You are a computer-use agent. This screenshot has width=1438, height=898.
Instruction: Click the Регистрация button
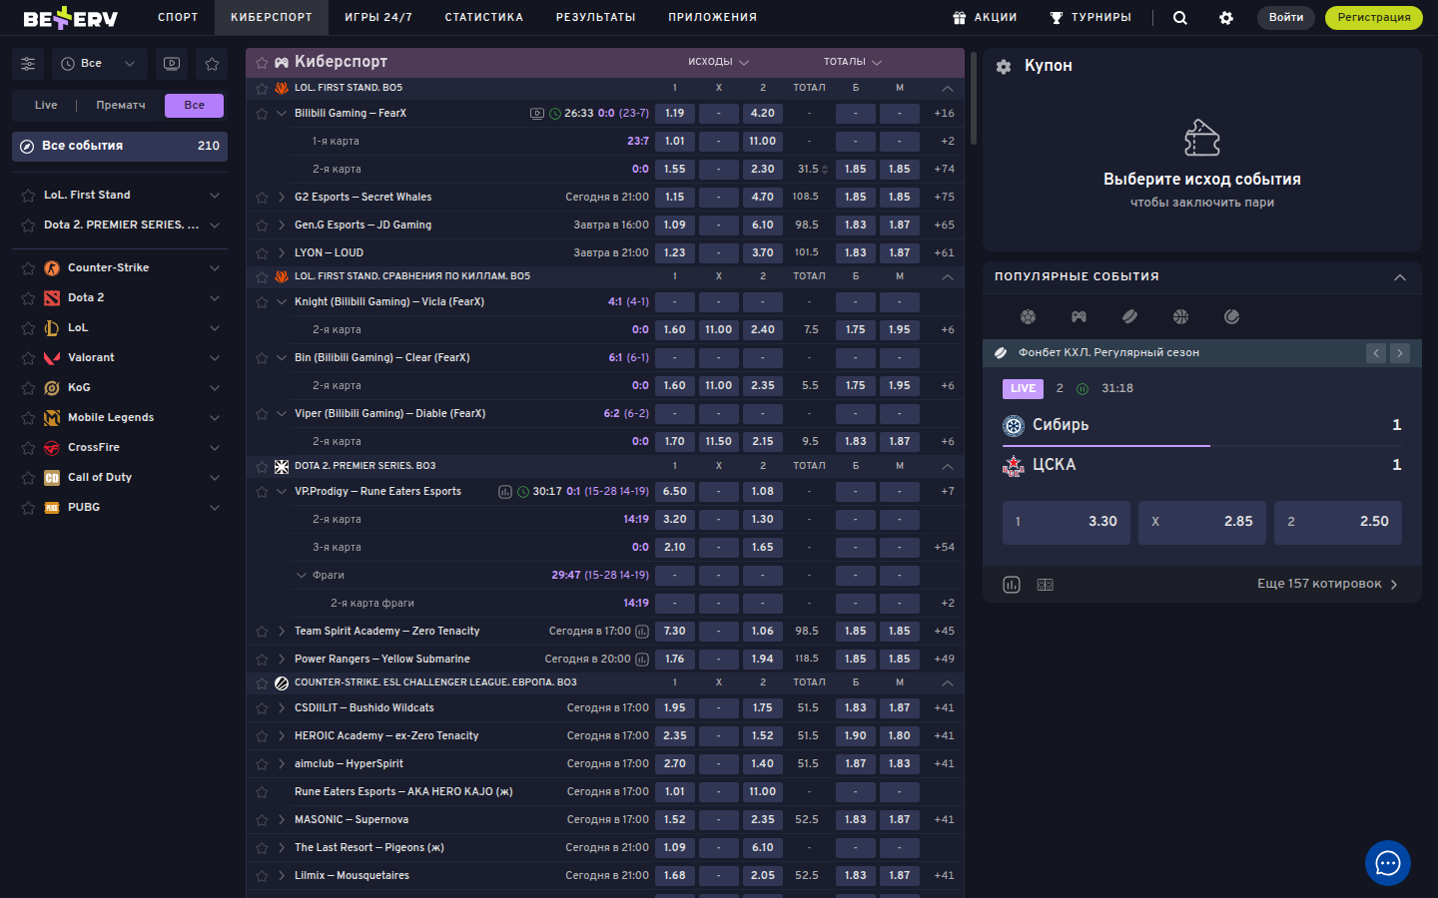click(1373, 18)
